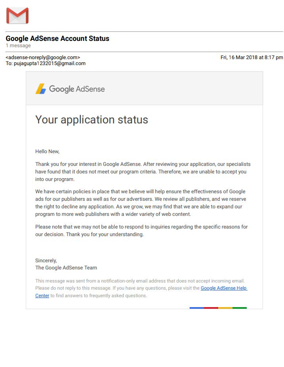Click the paragraph beginning 'Please note that we may'
This screenshot has width=284, height=367.
tap(141, 231)
